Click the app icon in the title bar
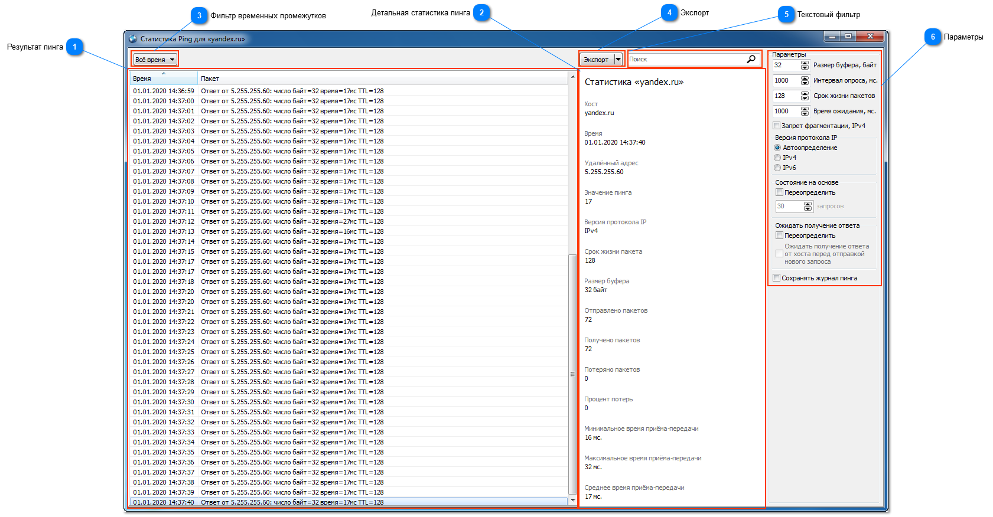 click(x=132, y=39)
